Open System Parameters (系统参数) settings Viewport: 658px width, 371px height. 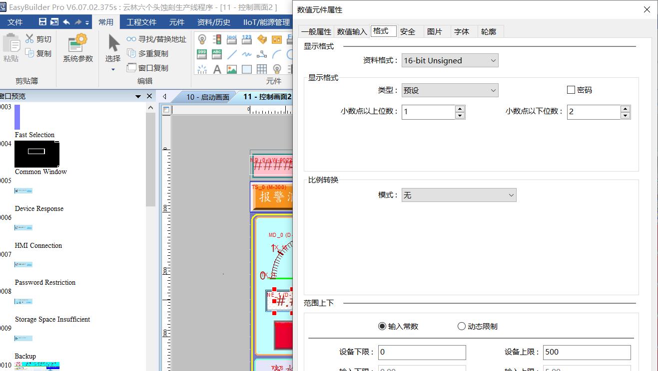[77, 48]
